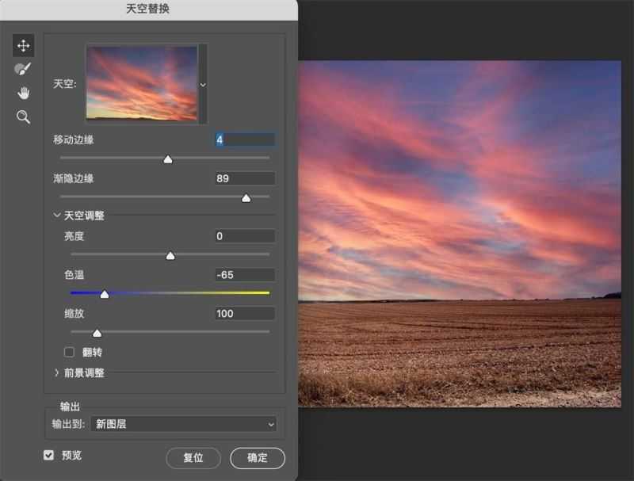Click the 复位 reset button
Screen dimensions: 634x481
coord(193,458)
